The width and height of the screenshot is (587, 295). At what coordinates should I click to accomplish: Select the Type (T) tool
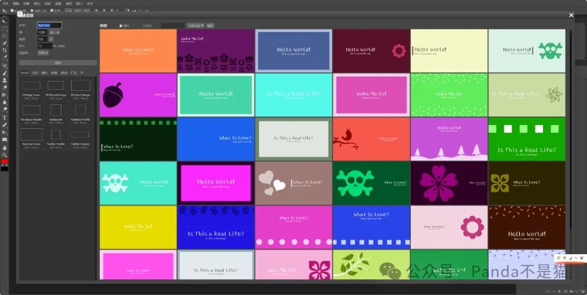point(4,118)
